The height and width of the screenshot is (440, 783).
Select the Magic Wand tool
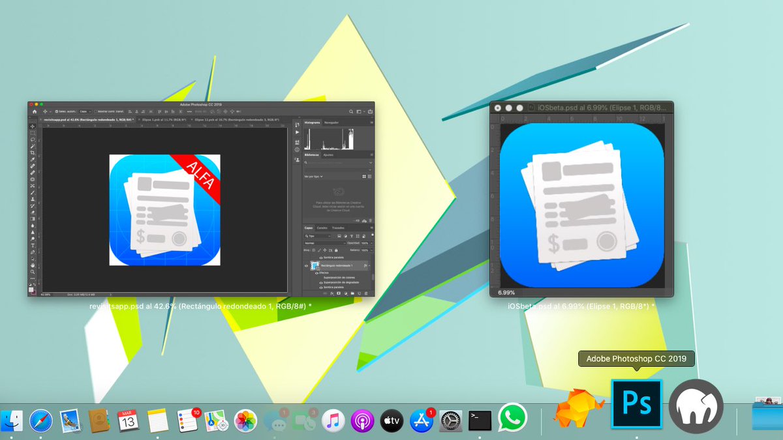click(33, 146)
